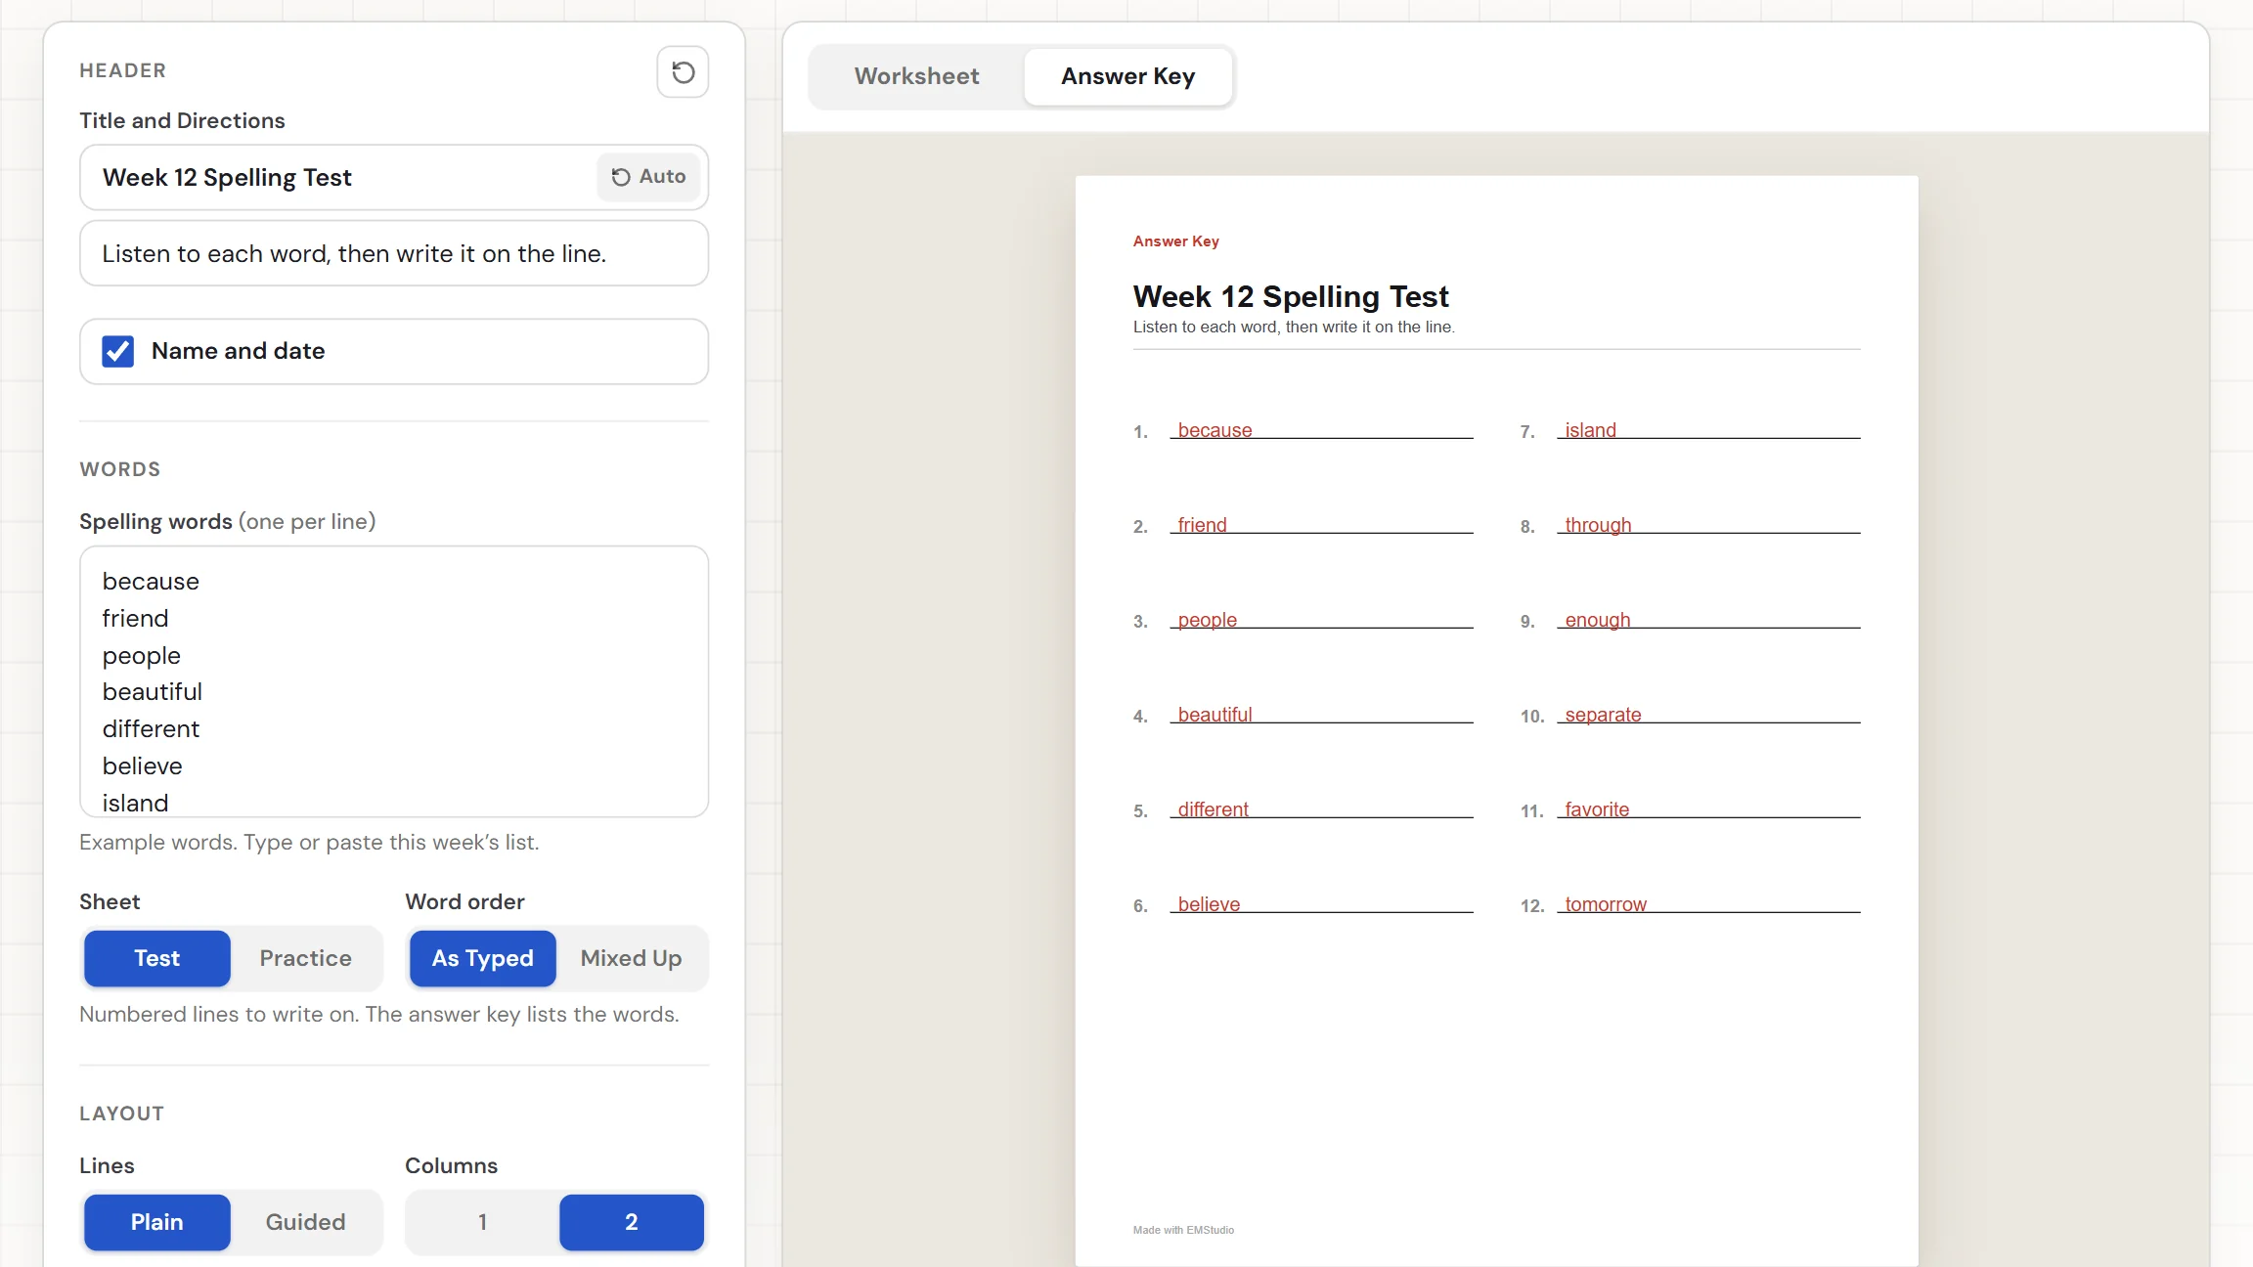Viewport: 2253px width, 1267px height.
Task: Click the 'Made with EMStudio' footer text
Action: 1183,1230
